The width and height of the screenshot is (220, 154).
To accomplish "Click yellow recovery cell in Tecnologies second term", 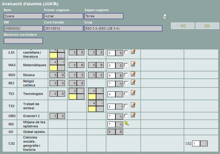I will click(x=73, y=97).
